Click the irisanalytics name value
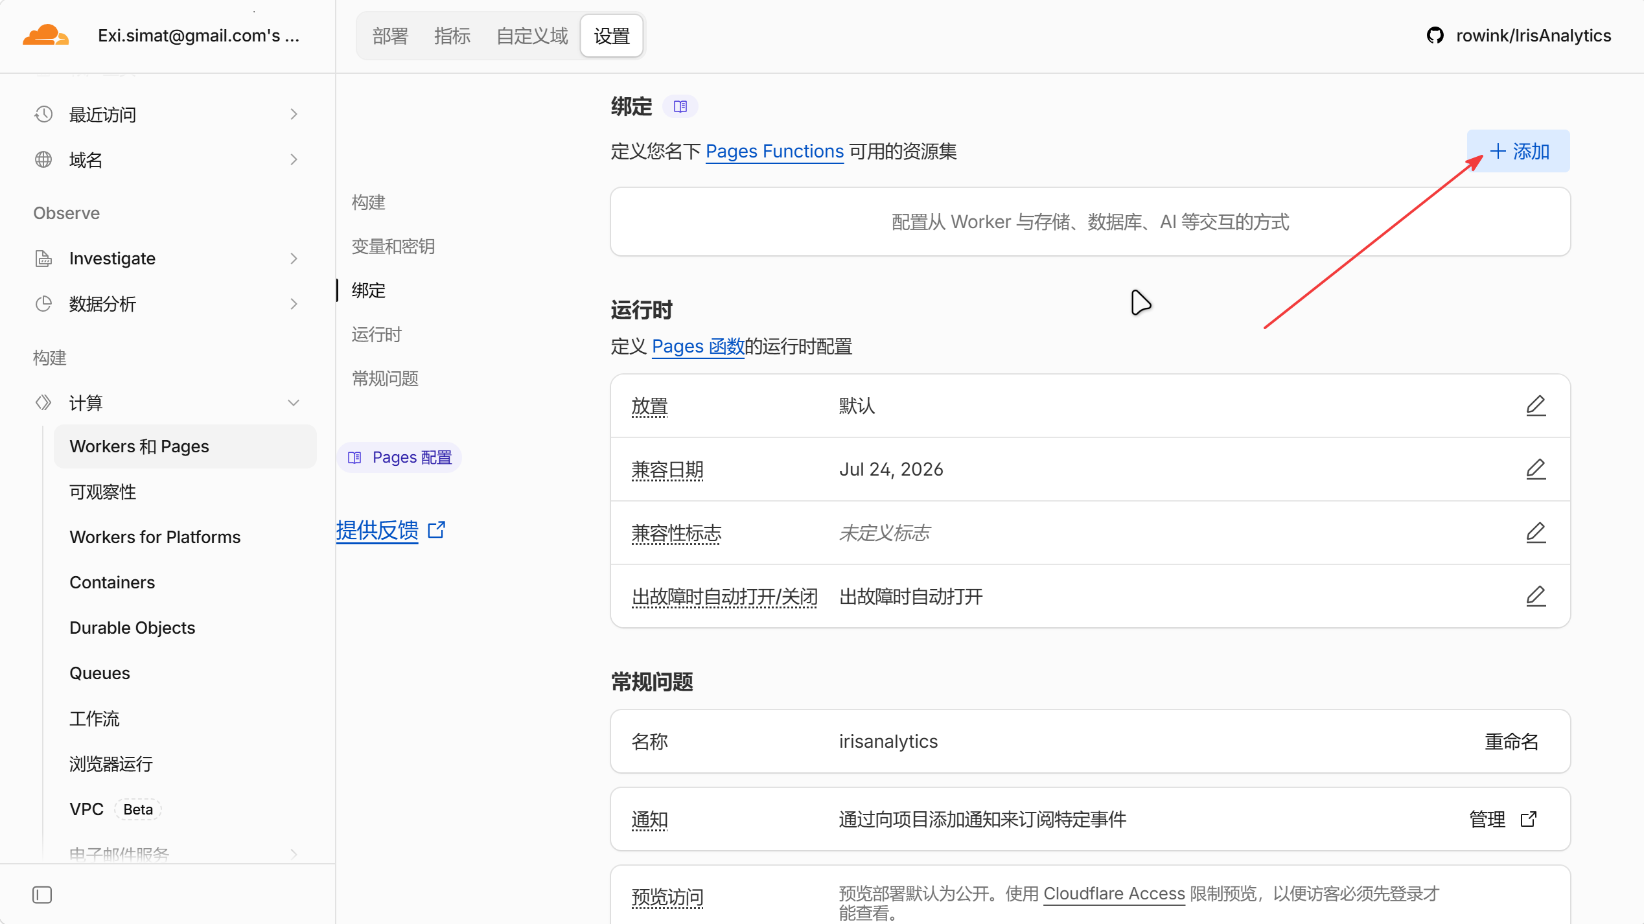The image size is (1644, 924). click(888, 741)
